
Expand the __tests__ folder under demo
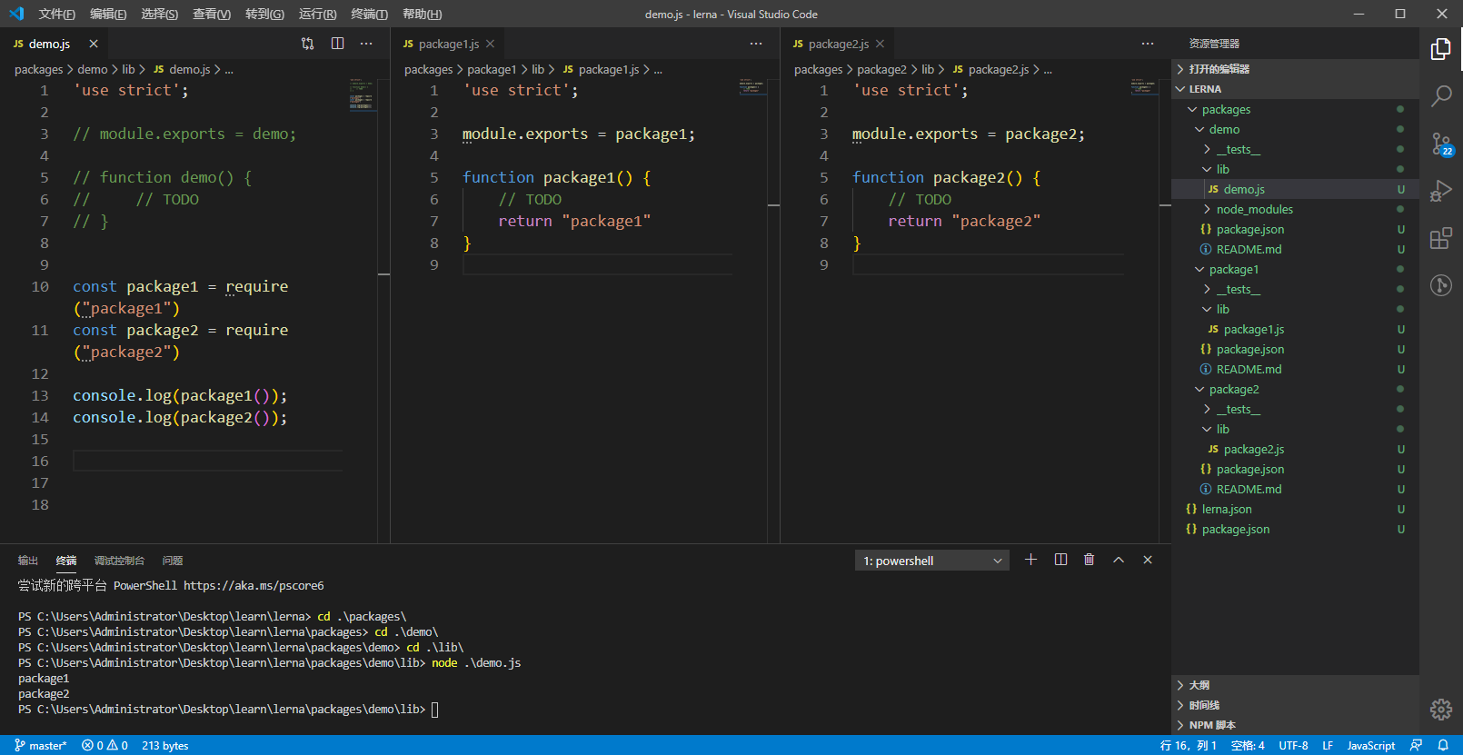pyautogui.click(x=1295, y=149)
